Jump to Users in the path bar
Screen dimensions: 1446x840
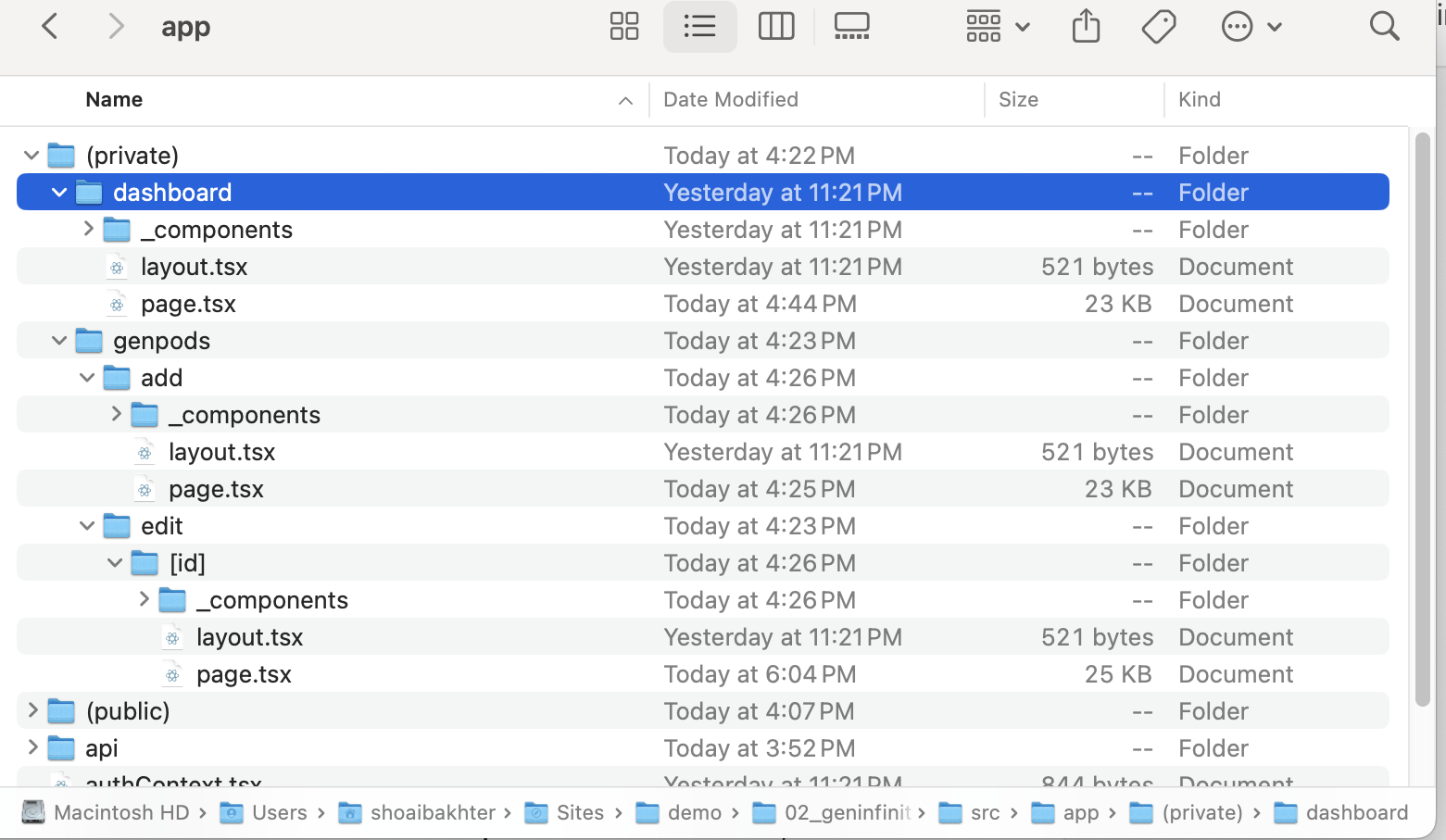278,812
